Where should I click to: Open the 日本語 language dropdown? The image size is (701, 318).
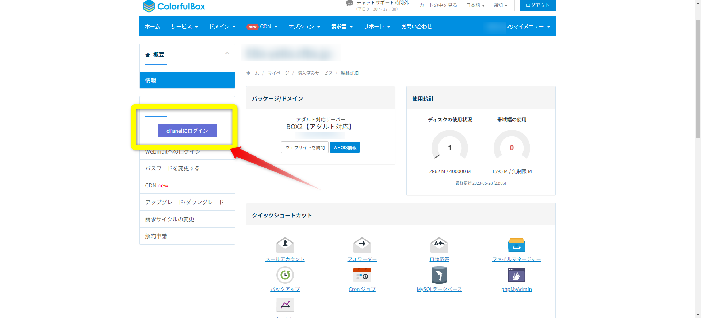tap(475, 5)
